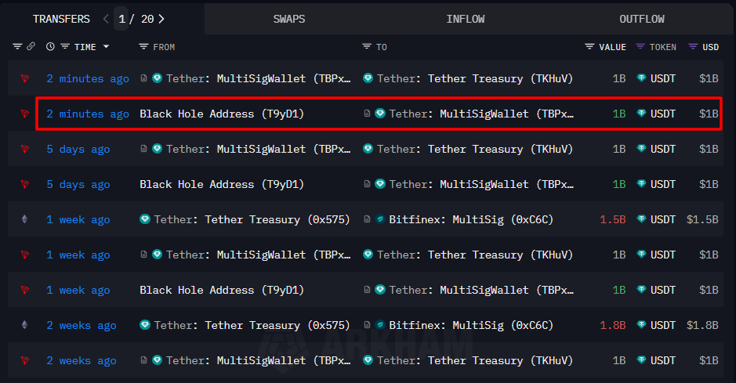The image size is (736, 383).
Task: Click contract document icon before first-row MultiSigWallet sender
Action: [x=143, y=78]
